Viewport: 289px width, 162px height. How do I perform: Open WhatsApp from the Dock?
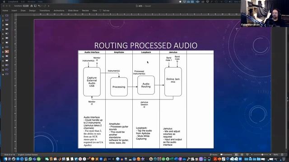coord(30,159)
